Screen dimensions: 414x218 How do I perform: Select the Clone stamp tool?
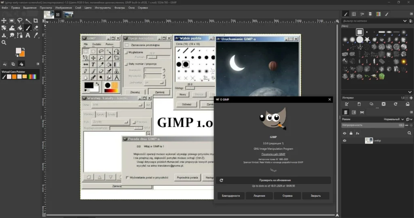[x=4, y=36]
